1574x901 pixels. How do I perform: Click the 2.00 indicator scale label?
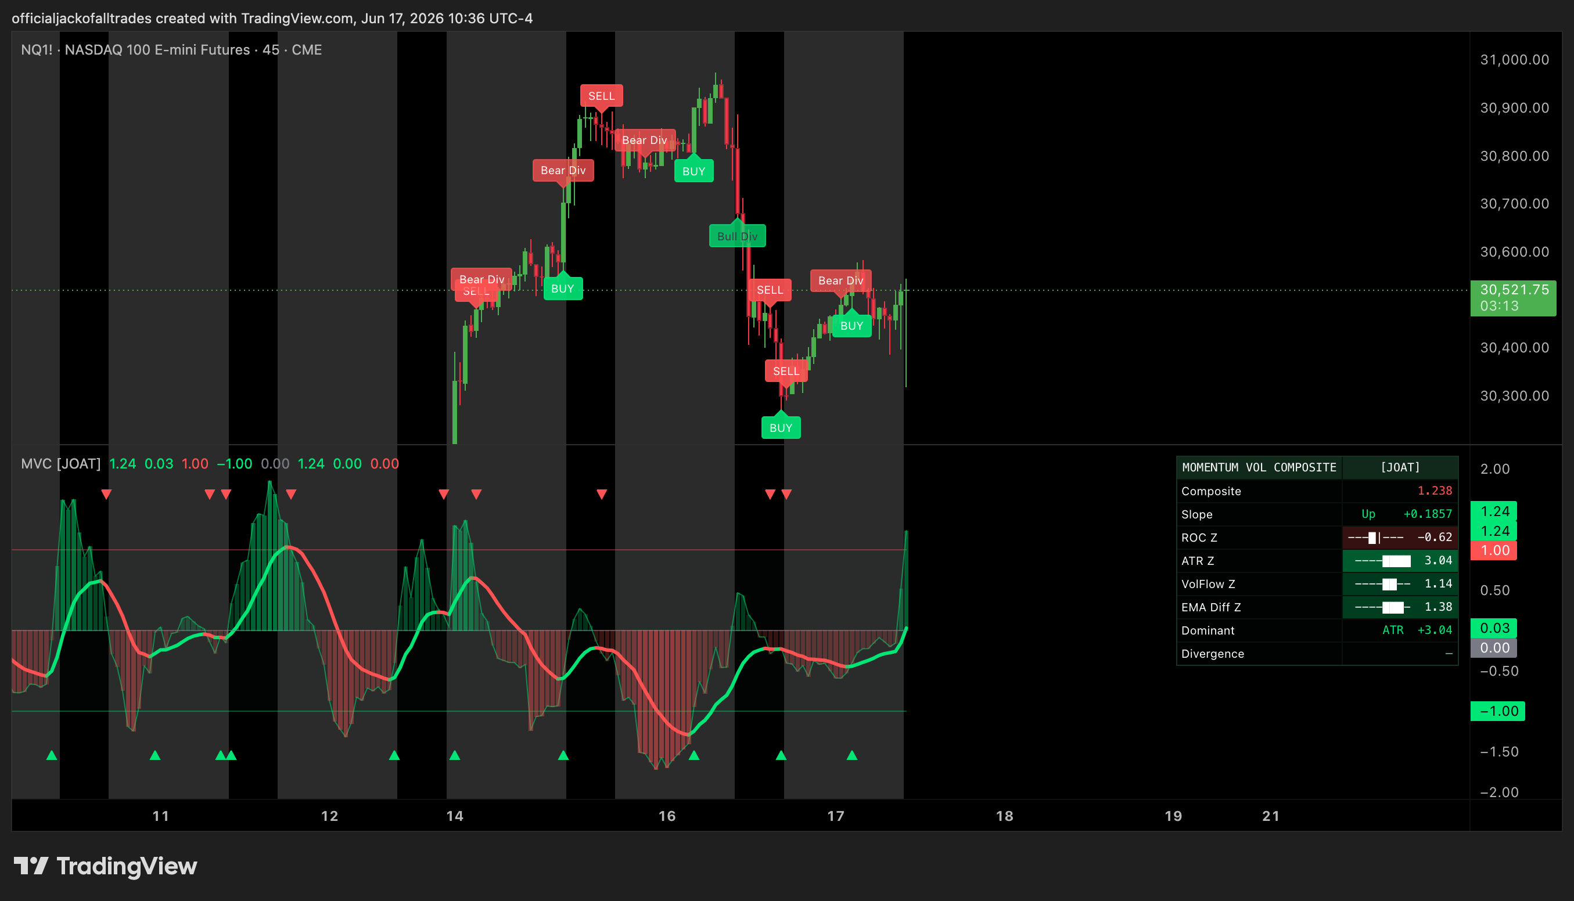point(1495,468)
